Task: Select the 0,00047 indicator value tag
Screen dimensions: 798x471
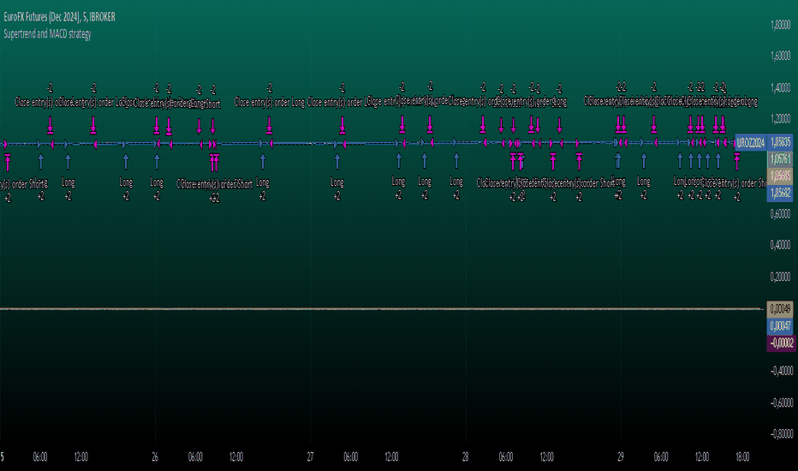Action: 780,326
